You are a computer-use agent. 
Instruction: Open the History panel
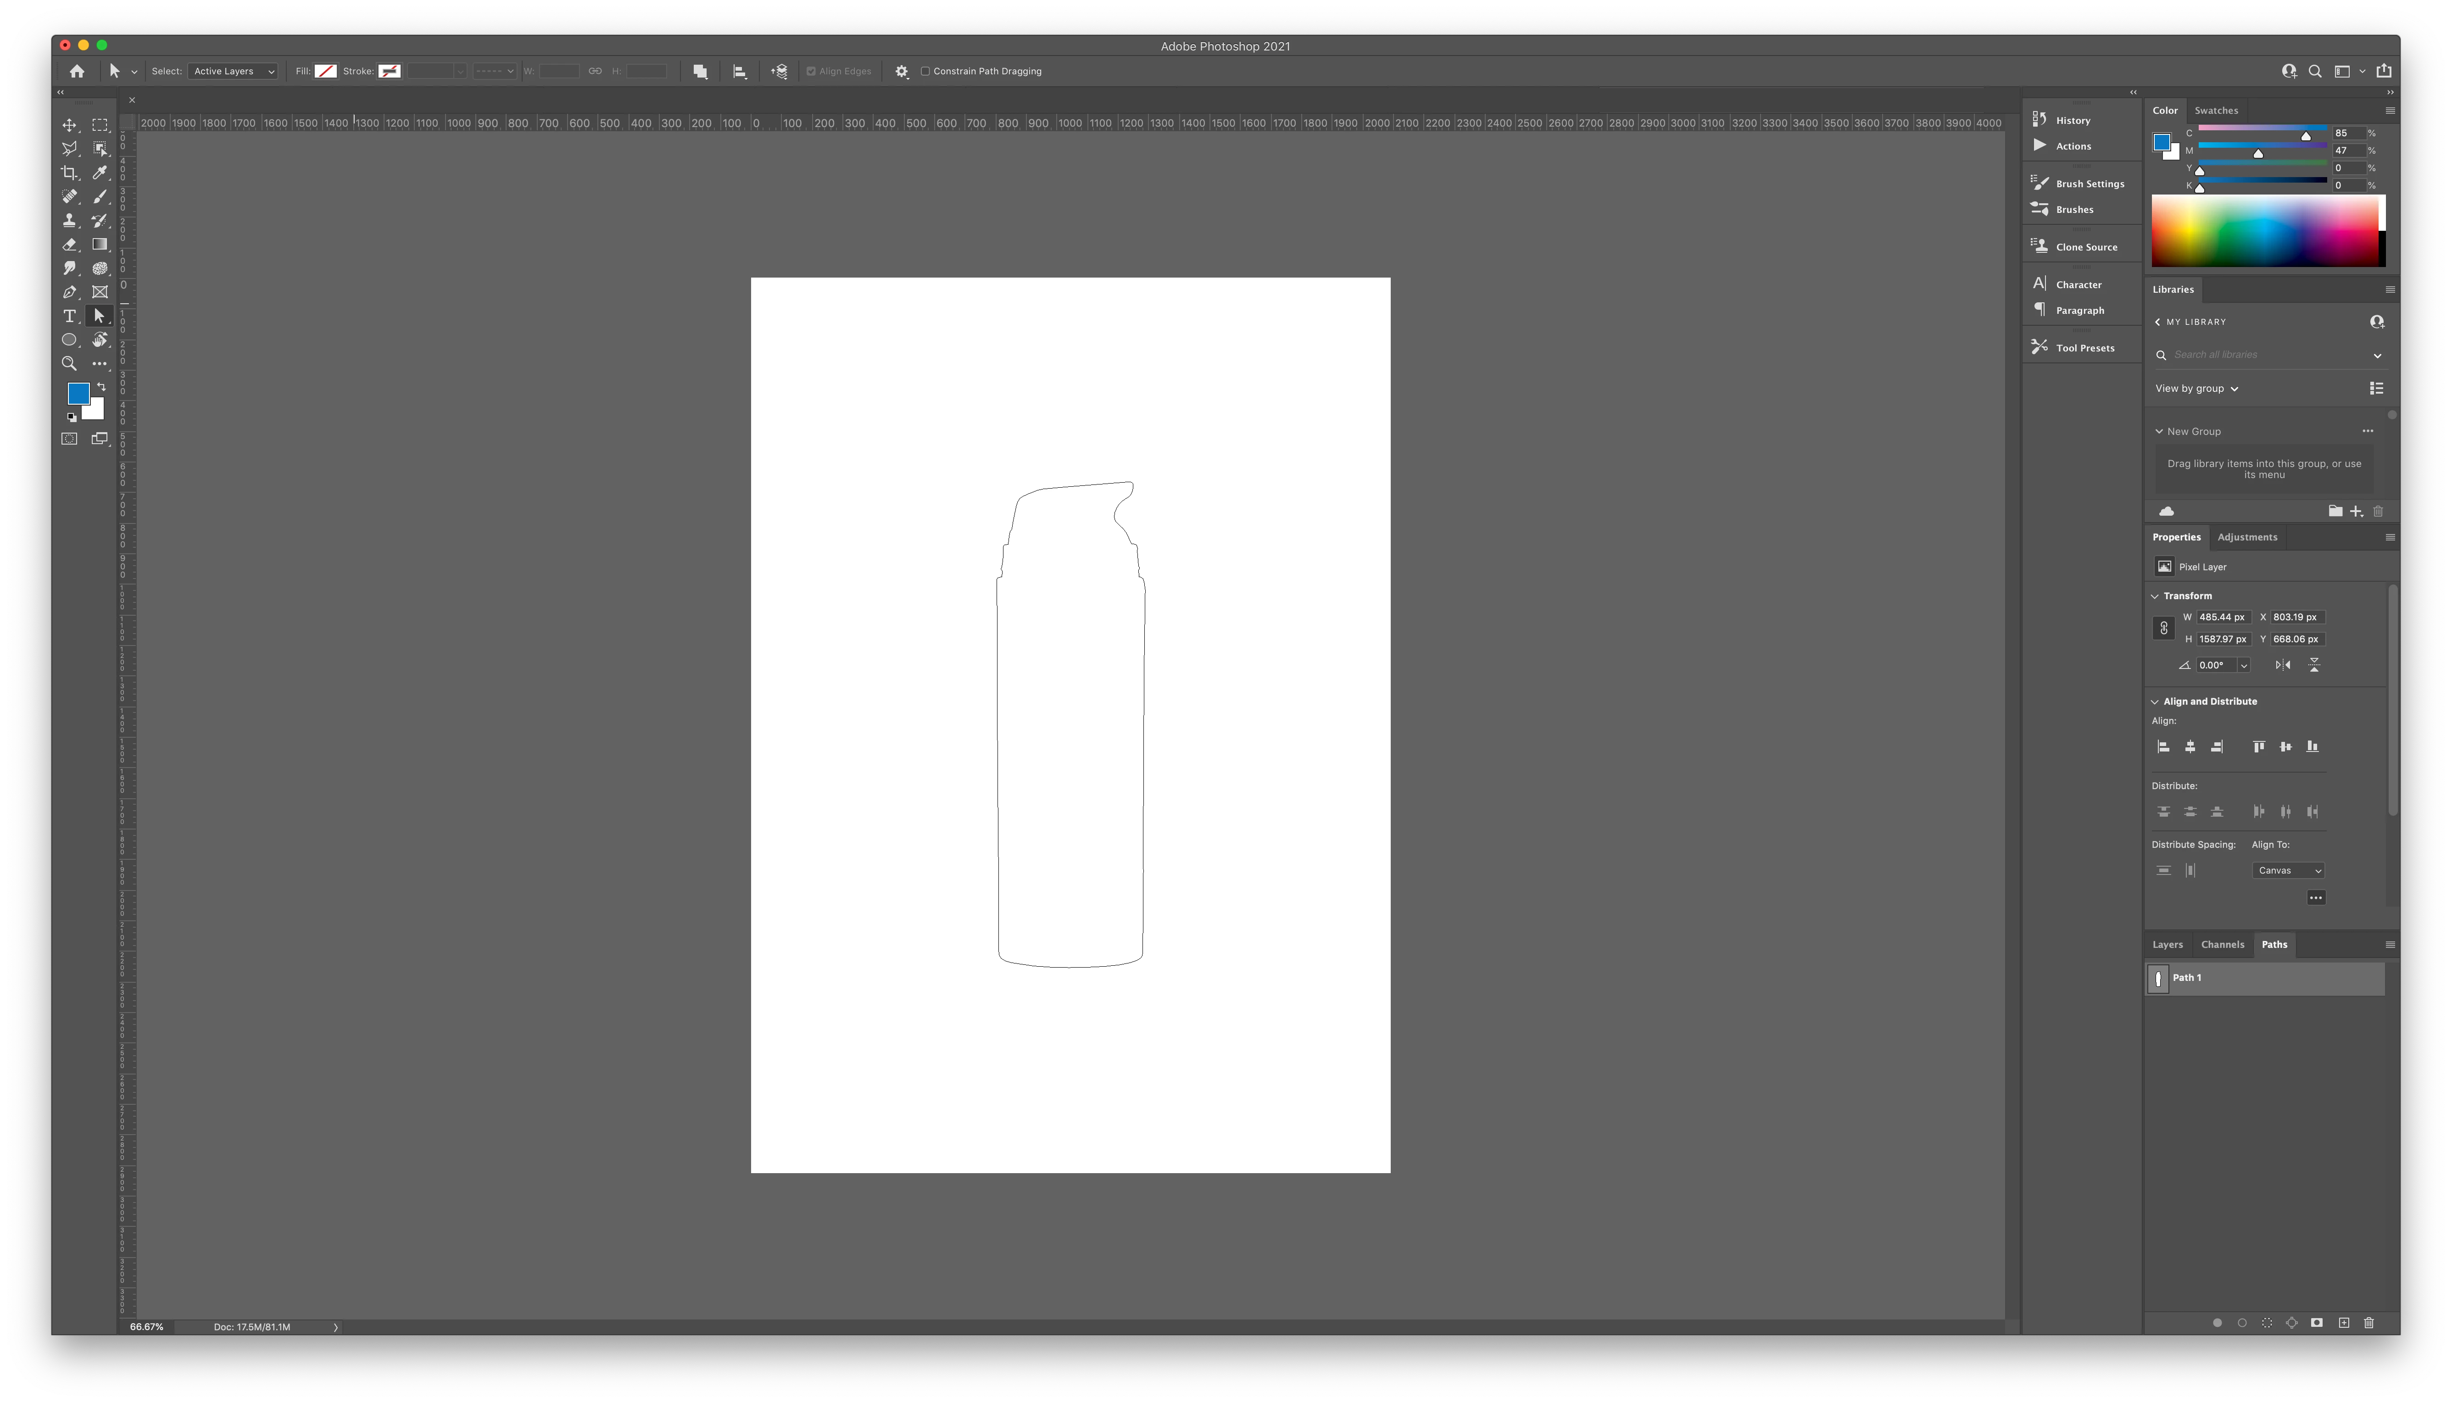pos(2073,121)
